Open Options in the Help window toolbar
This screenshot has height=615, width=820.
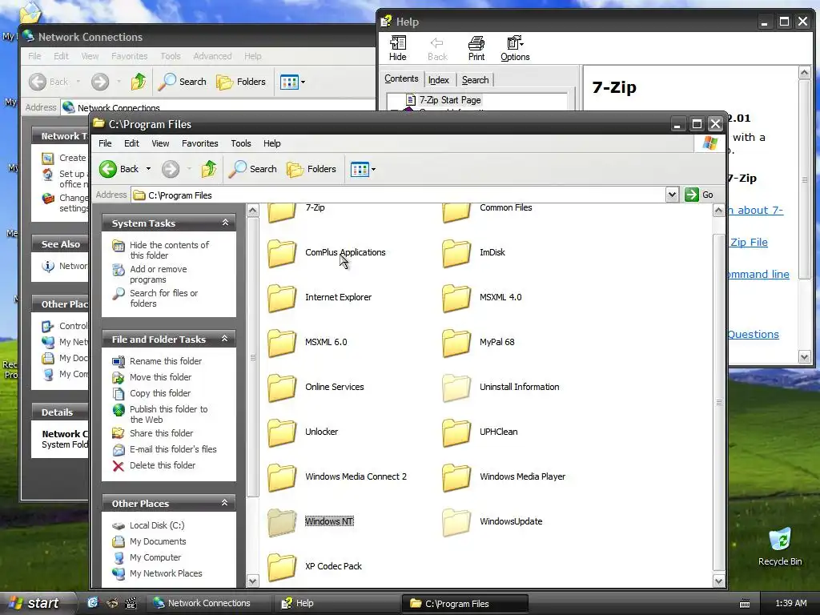point(515,48)
